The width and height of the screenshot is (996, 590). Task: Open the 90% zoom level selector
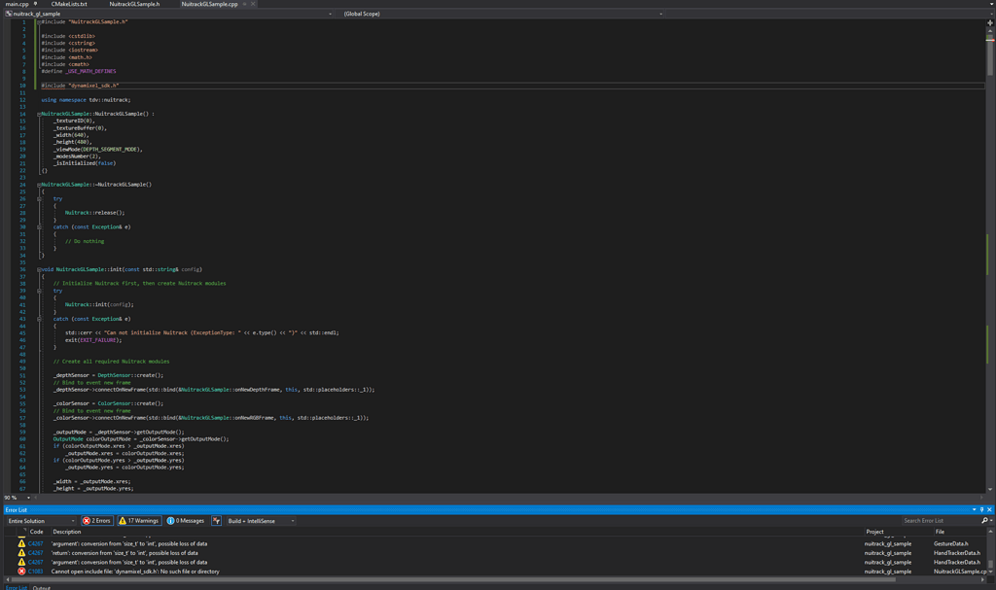tap(18, 497)
